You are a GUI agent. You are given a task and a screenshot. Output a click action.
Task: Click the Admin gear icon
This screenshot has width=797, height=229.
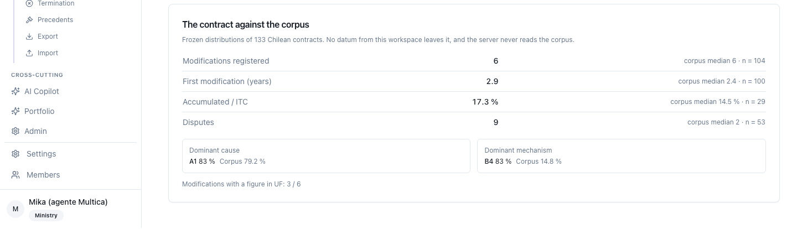[15, 131]
